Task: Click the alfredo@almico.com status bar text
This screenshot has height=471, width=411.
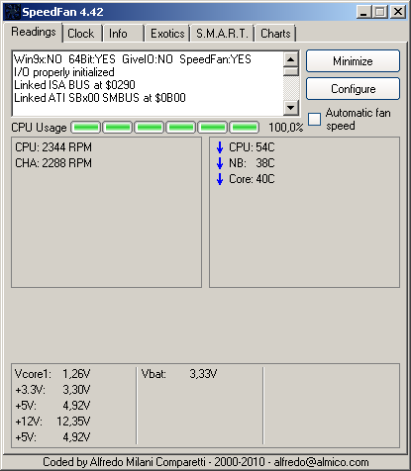Action: (321, 462)
